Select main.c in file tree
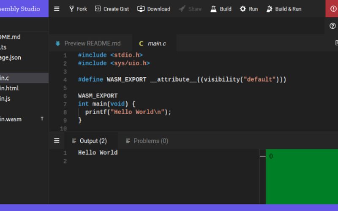This screenshot has width=338, height=211. [x=24, y=78]
